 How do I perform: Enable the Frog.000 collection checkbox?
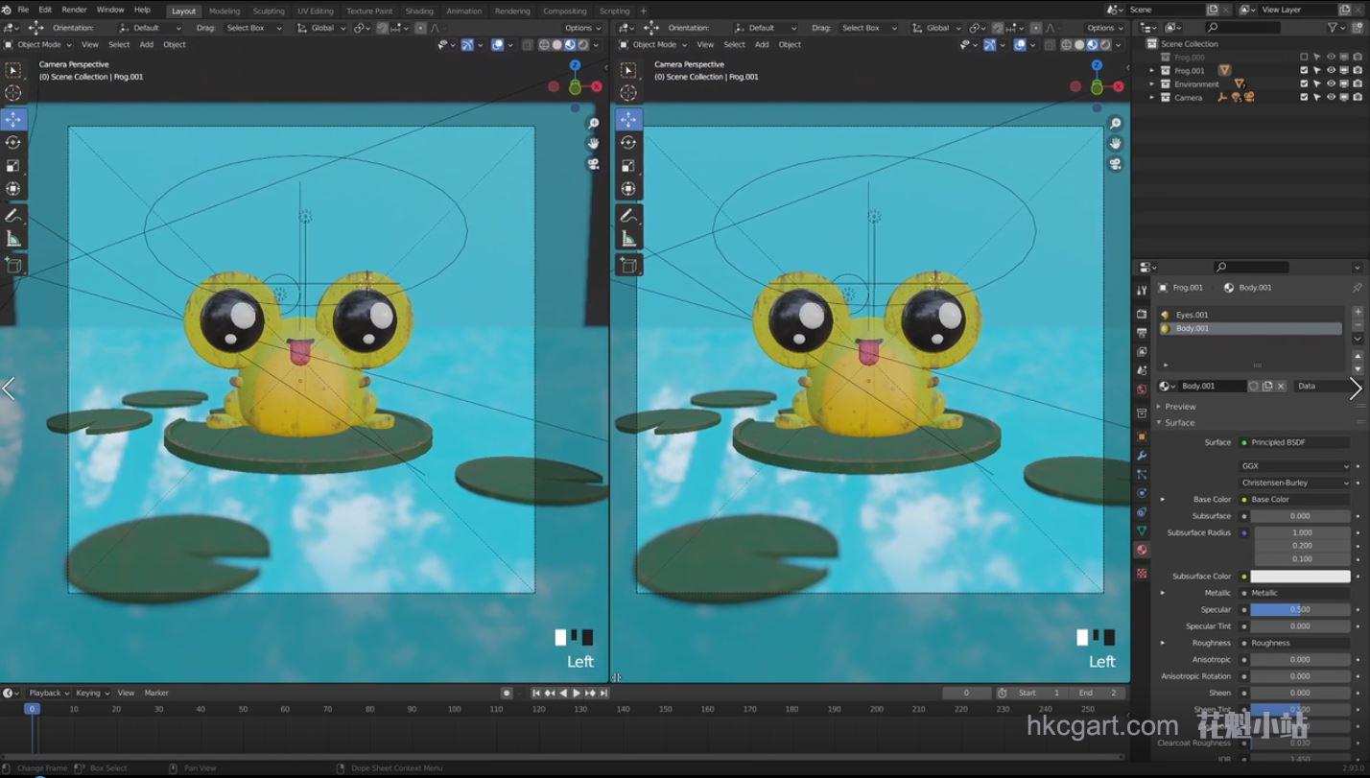click(1304, 58)
